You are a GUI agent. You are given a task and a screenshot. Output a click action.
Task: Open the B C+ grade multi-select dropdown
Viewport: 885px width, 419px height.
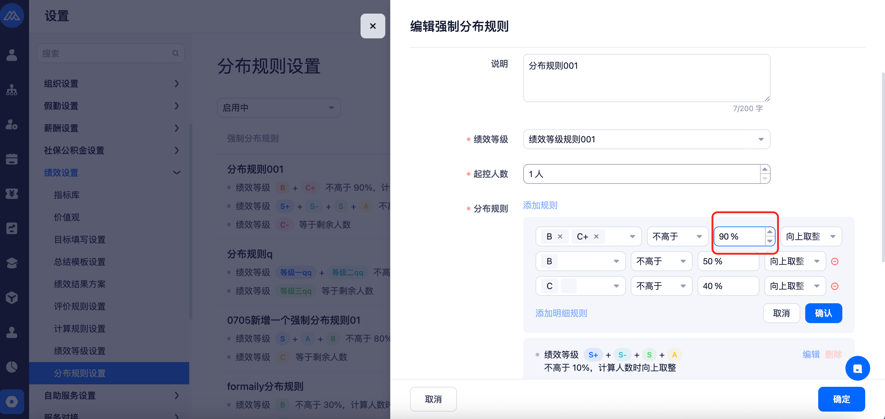(588, 236)
